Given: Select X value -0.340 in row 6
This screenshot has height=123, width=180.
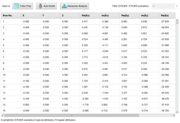Looking at the screenshot, I should point(26,51).
